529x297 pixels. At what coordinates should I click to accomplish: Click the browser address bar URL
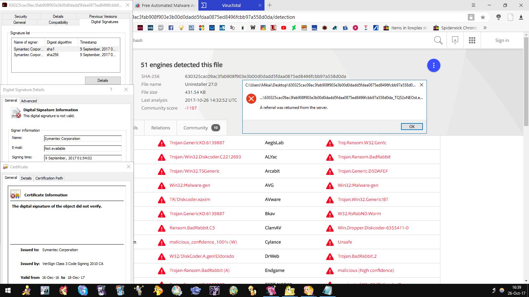tap(214, 17)
